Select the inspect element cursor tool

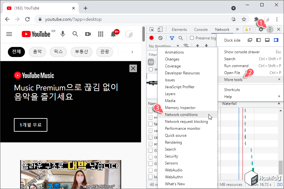(x=152, y=29)
